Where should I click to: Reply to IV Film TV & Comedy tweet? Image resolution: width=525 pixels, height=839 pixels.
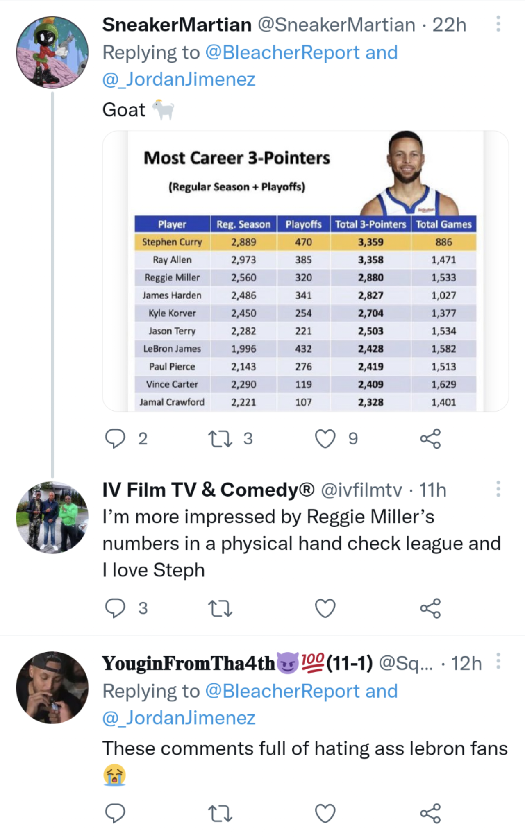(115, 608)
